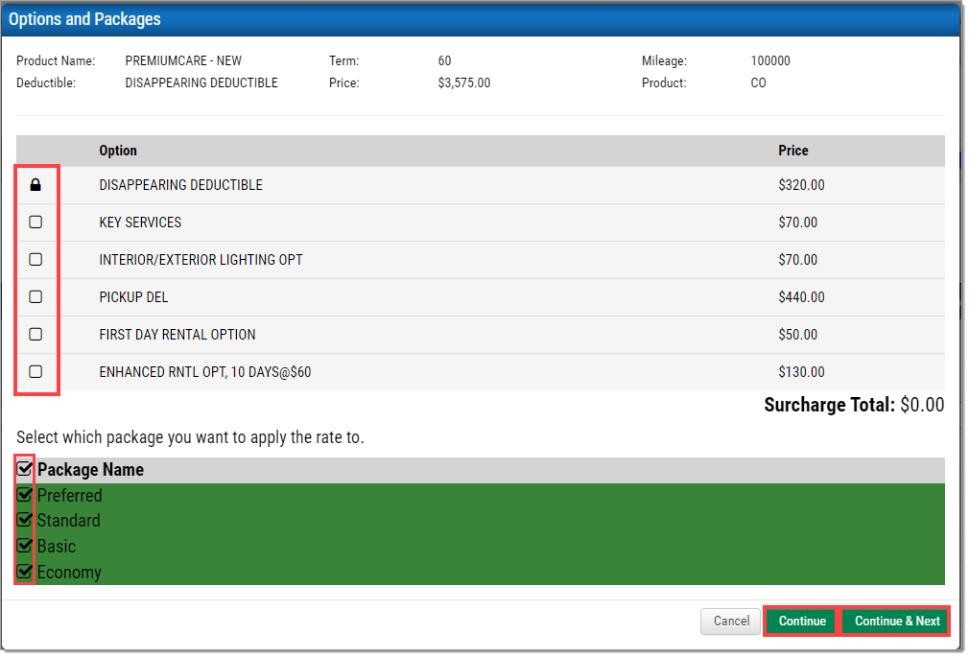Click the green Continue button

coord(802,622)
